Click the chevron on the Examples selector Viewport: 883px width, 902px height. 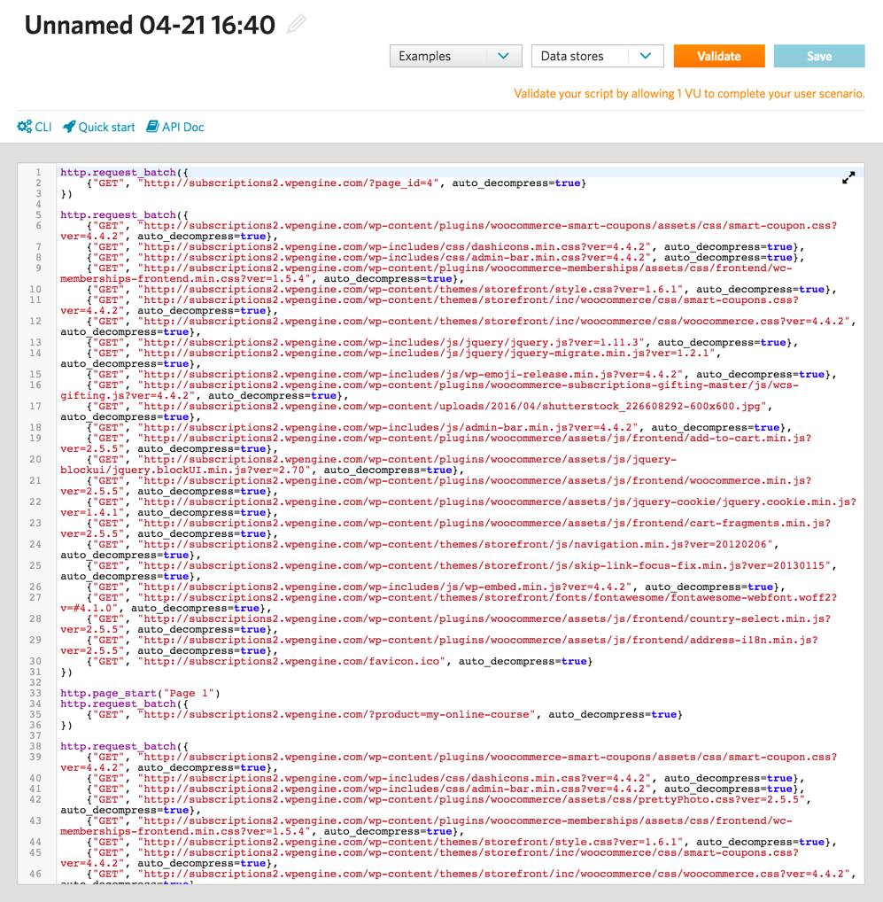505,55
